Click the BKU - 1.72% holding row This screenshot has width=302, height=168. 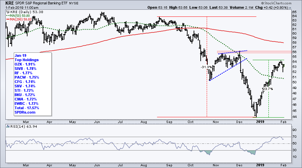pyautogui.click(x=25, y=95)
